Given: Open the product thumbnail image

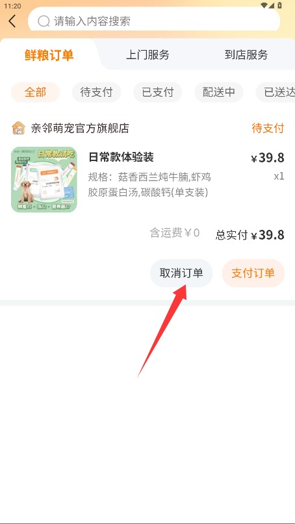Looking at the screenshot, I should point(44,180).
